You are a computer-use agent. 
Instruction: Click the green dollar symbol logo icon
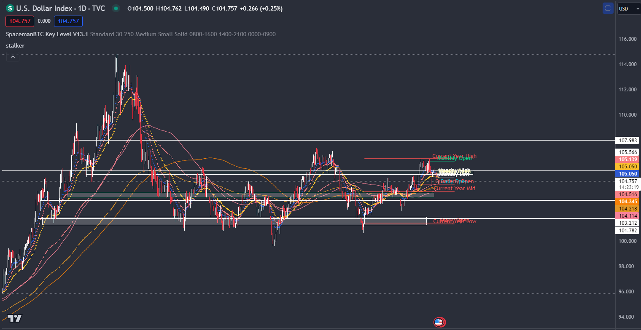click(x=10, y=8)
